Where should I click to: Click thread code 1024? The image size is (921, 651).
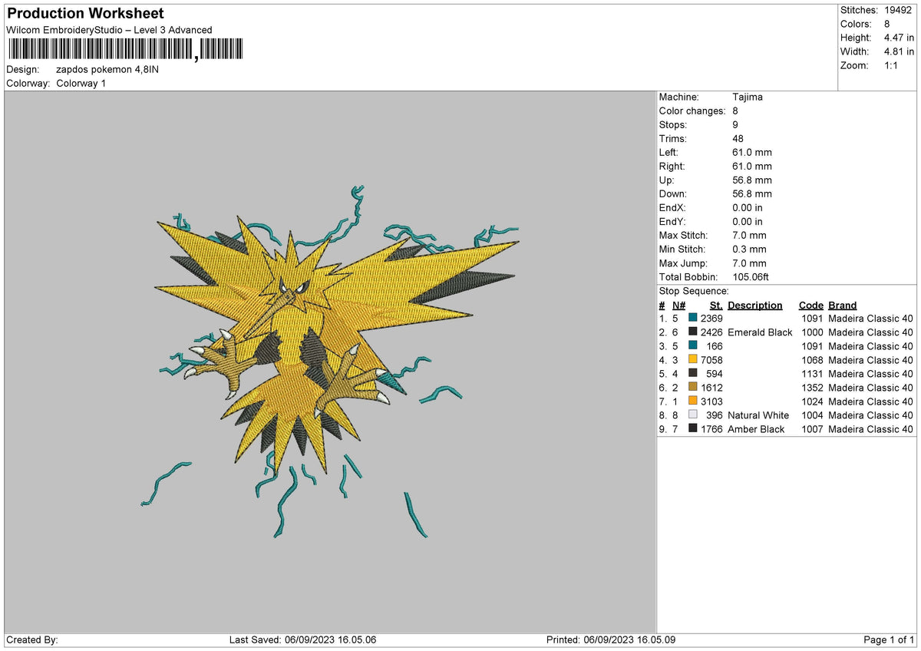tap(811, 402)
